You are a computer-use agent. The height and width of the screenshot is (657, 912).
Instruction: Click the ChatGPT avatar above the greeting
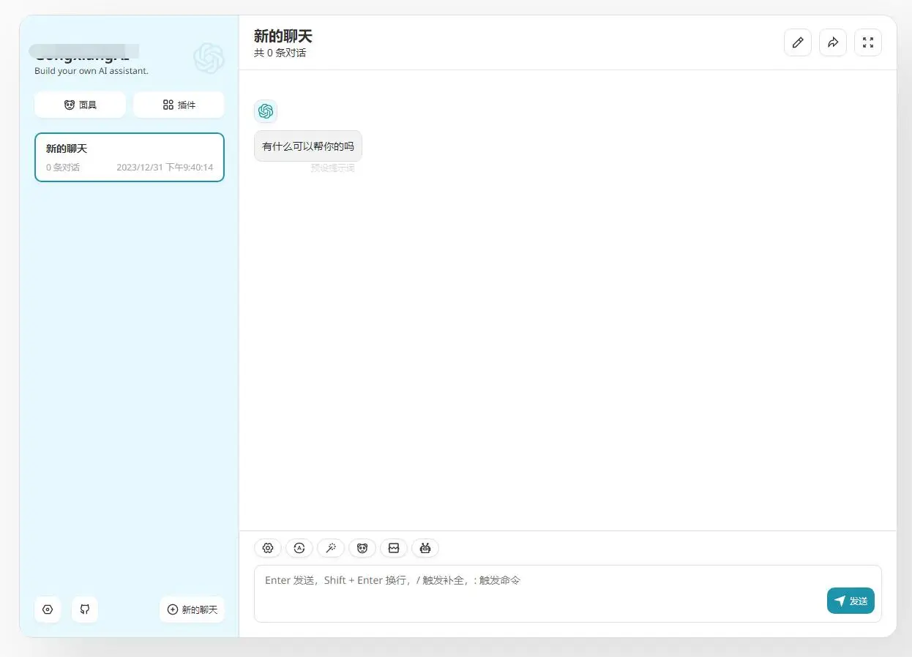coord(266,111)
